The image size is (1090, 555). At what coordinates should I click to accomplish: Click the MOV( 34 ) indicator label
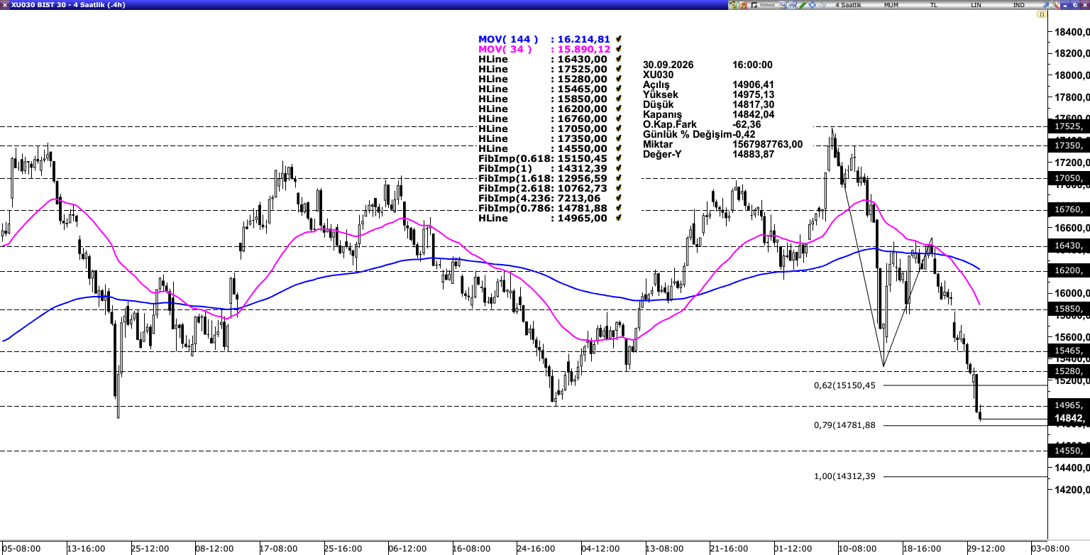coord(505,50)
